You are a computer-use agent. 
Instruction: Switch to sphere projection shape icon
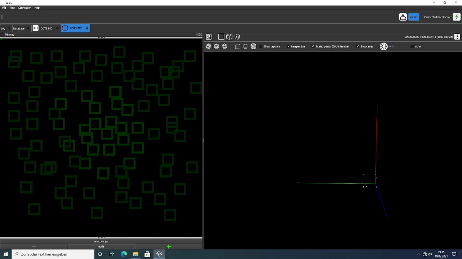(x=253, y=46)
